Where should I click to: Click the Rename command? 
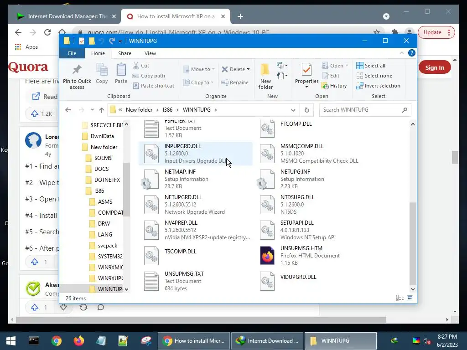click(x=235, y=82)
